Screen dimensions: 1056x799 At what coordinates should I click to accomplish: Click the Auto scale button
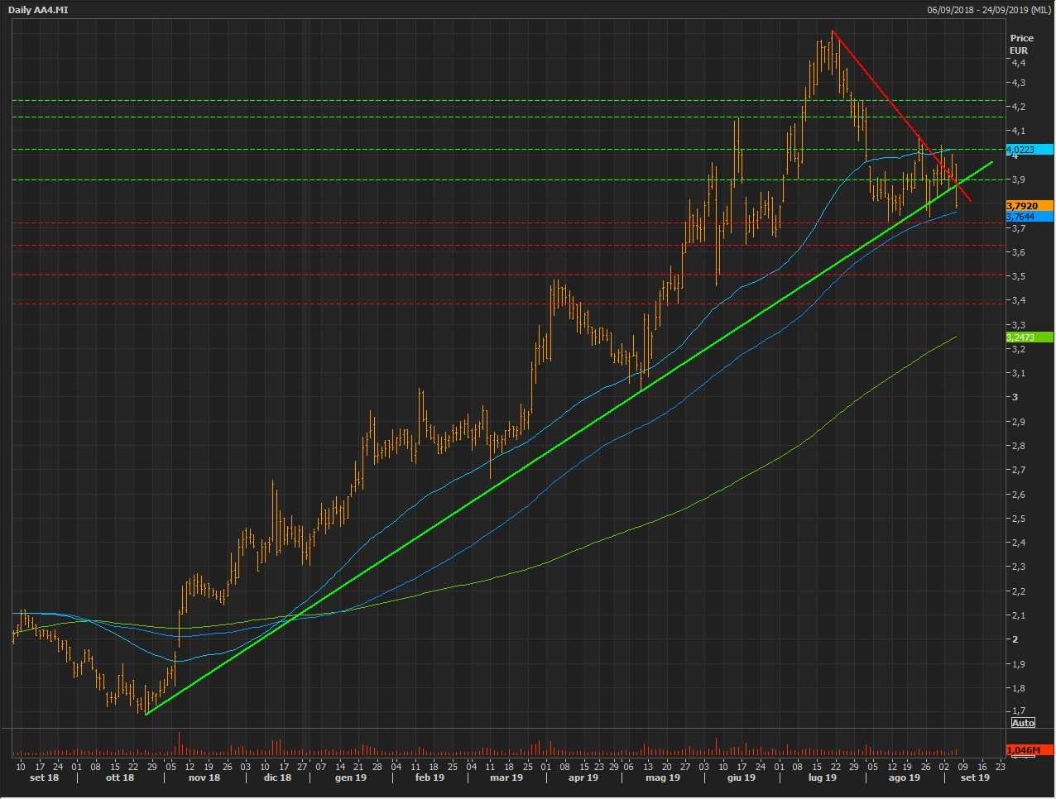click(x=1023, y=723)
